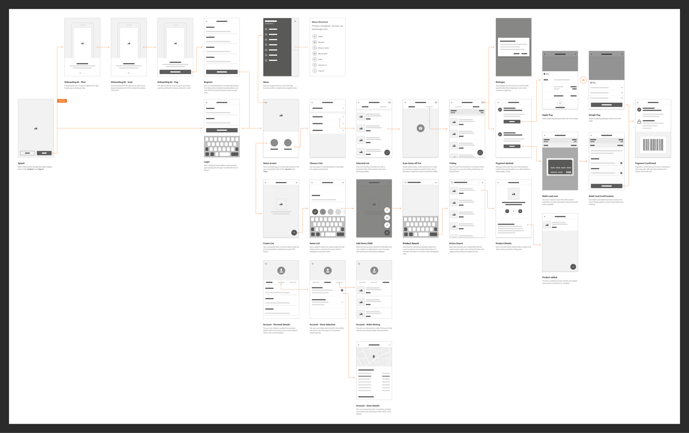Open the camera FAB on the Trolley screen
Image resolution: width=689 pixels, height=433 pixels.
tap(480, 152)
